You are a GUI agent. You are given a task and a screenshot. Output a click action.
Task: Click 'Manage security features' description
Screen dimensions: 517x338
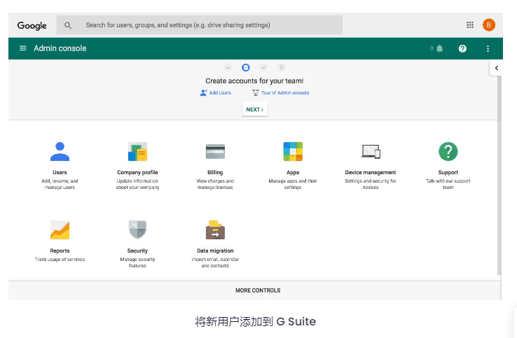pyautogui.click(x=137, y=262)
